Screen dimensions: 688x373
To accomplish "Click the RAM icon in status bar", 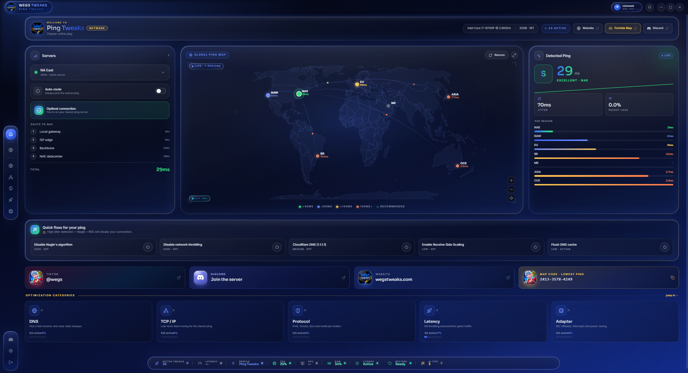I will (x=329, y=363).
